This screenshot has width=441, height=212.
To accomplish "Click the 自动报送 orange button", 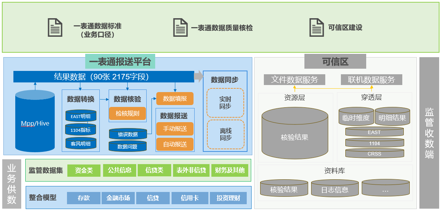I will tap(175, 144).
